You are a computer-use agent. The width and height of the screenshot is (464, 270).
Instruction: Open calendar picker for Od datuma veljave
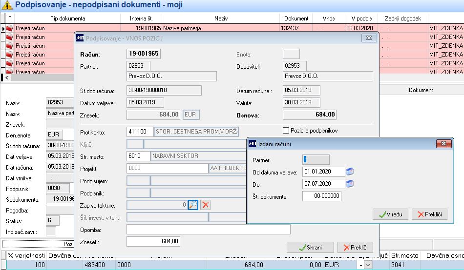pos(350,172)
